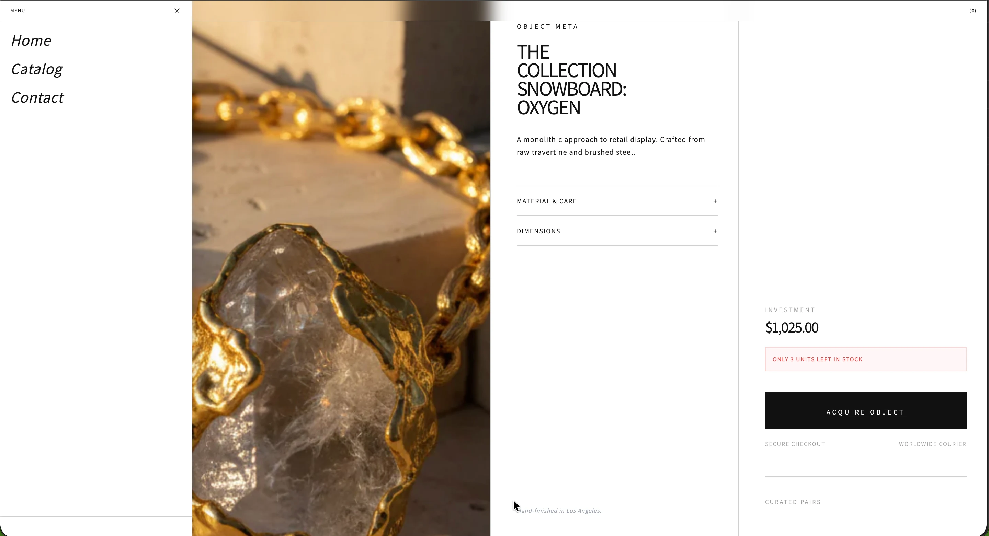Image resolution: width=989 pixels, height=536 pixels.
Task: Click the Hand-finished in Los Angeles note
Action: pos(559,510)
